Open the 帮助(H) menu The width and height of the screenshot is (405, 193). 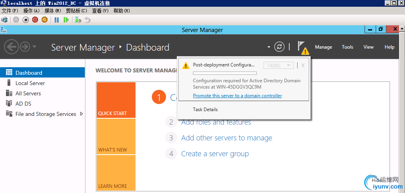click(122, 11)
